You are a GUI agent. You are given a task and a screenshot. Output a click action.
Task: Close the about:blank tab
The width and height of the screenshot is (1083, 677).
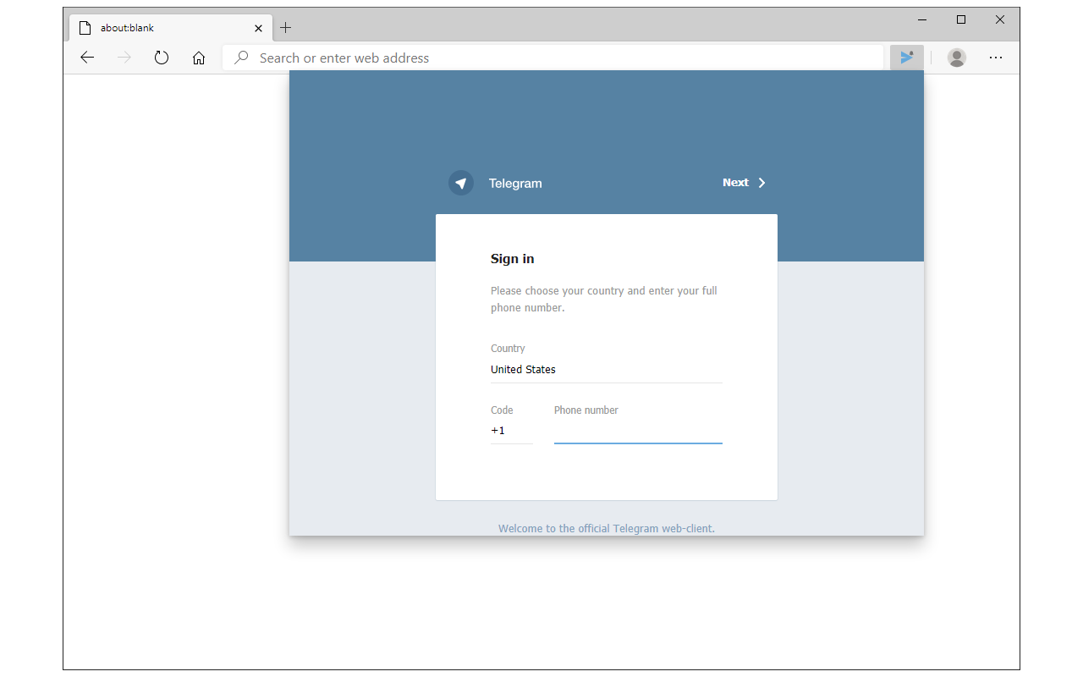coord(258,28)
